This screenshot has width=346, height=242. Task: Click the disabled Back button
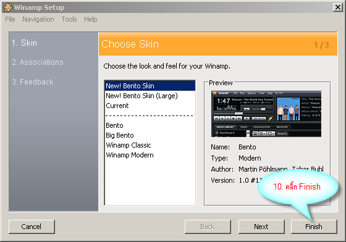pos(208,227)
